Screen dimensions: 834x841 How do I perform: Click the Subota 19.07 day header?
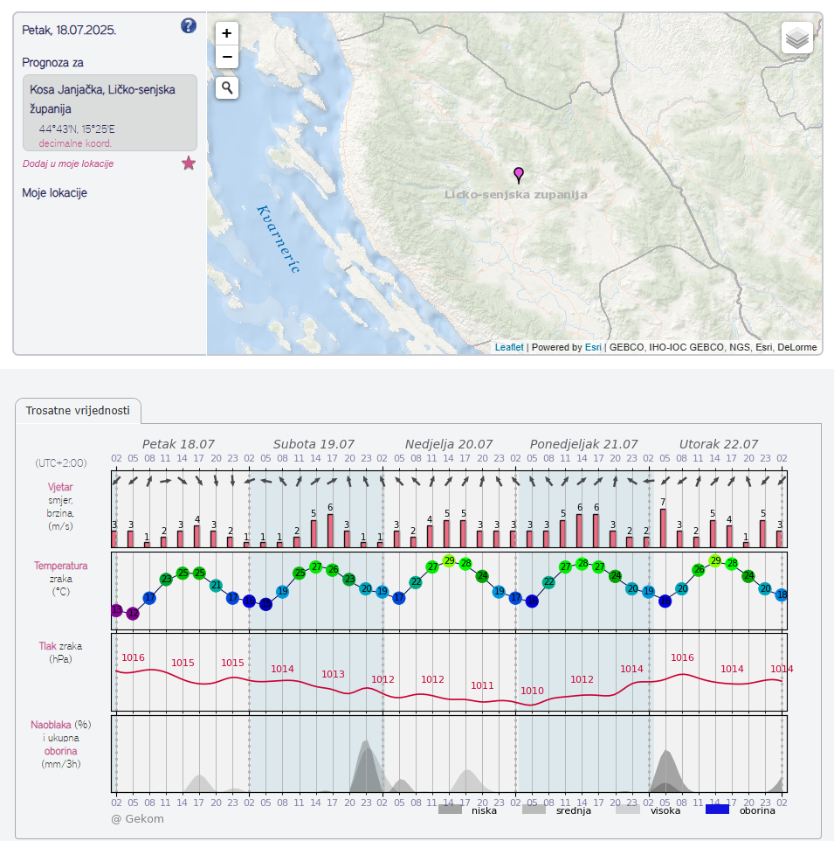tap(314, 444)
